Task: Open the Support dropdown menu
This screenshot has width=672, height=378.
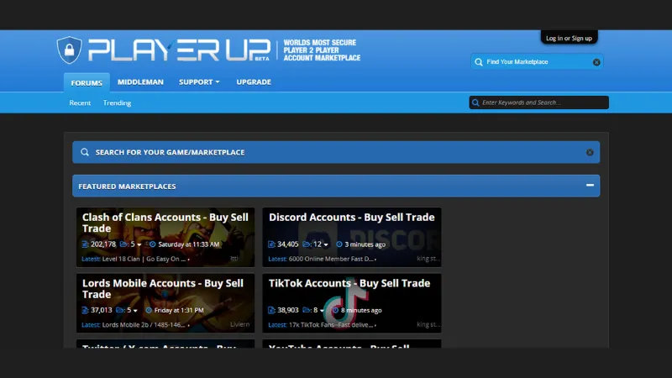Action: 199,81
